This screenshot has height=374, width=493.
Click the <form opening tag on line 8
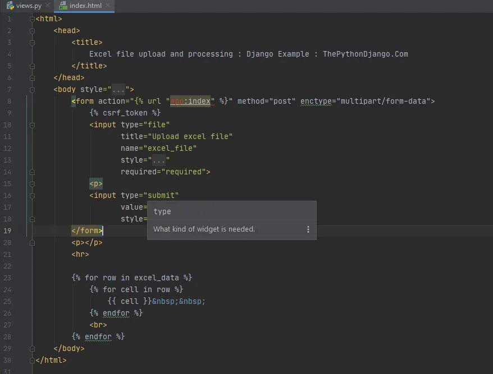[x=83, y=101]
